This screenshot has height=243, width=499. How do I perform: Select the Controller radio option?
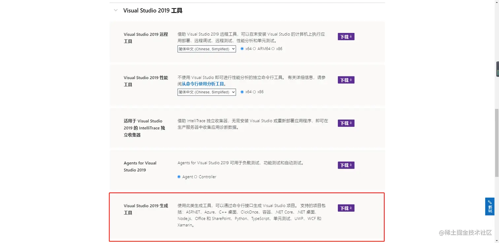(x=196, y=177)
